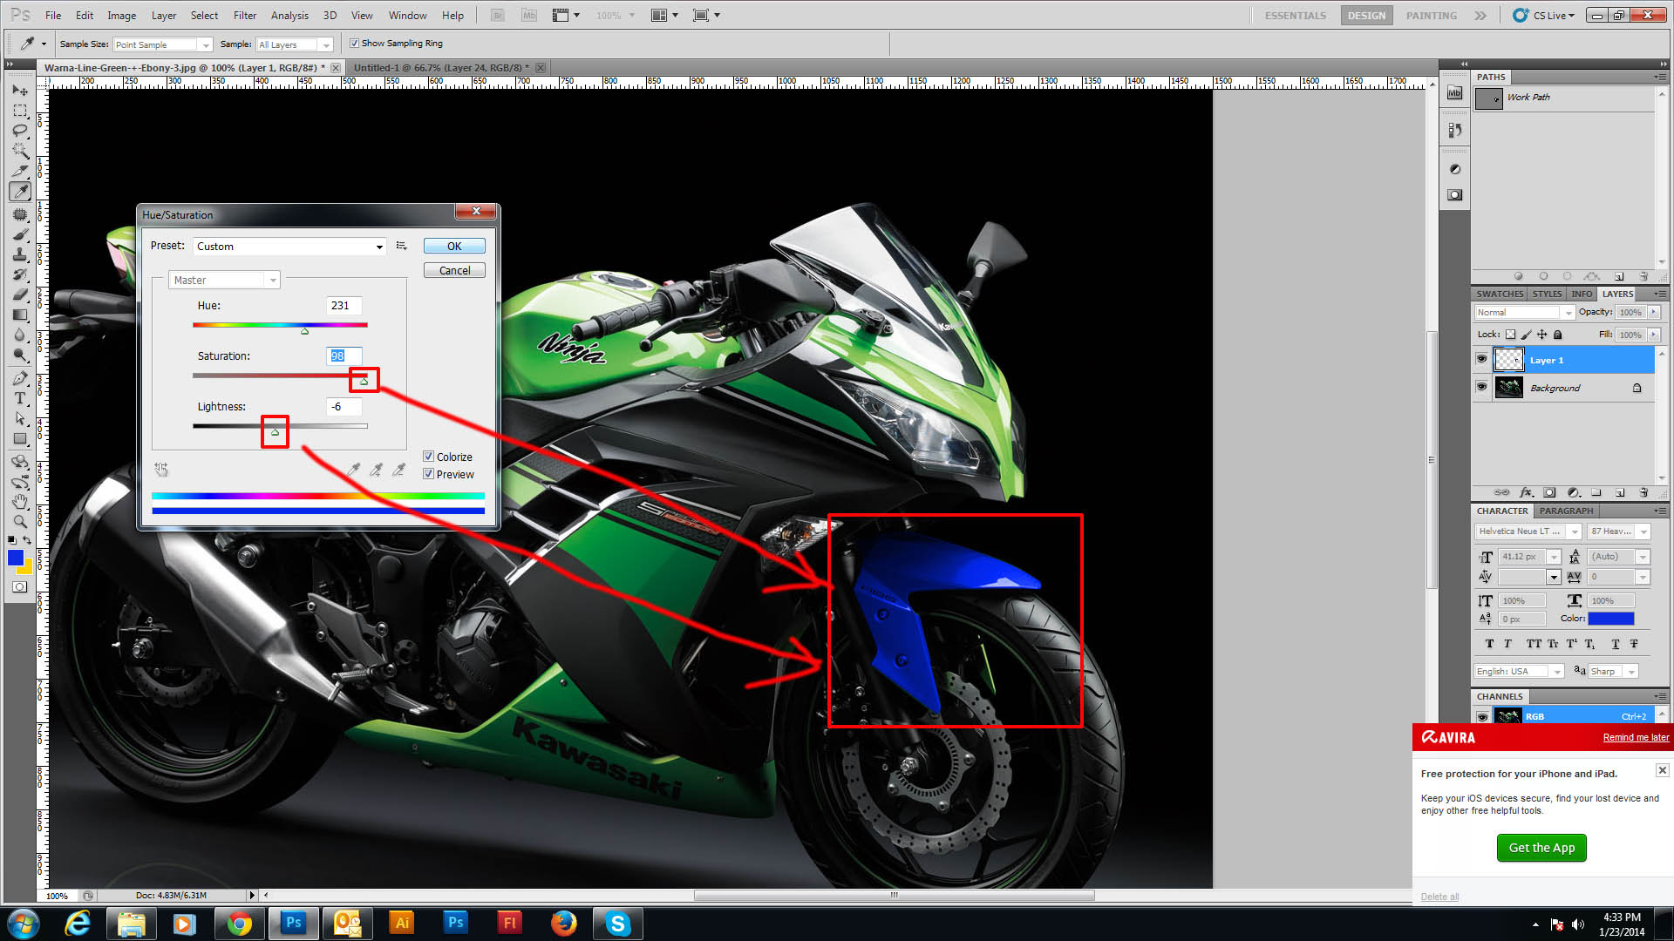Select the Eraser tool

tap(20, 294)
